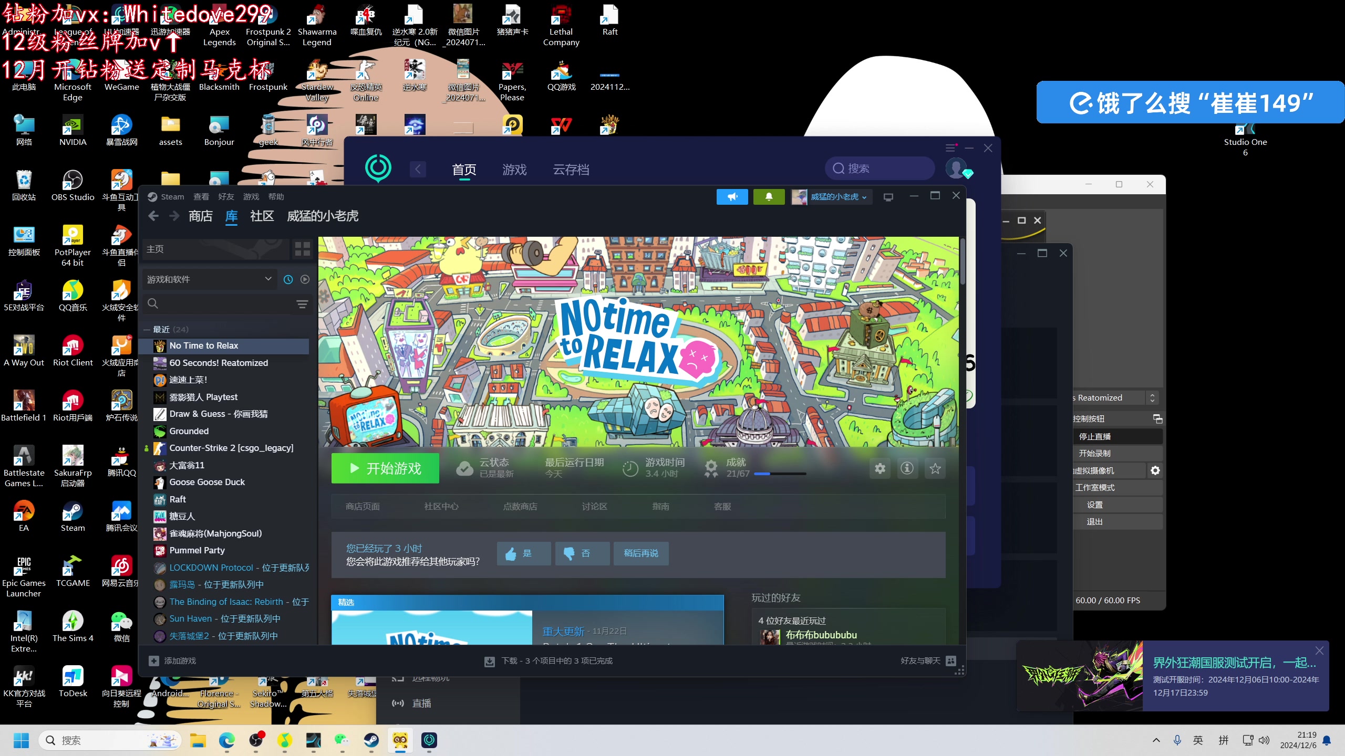The width and height of the screenshot is (1345, 756).
Task: Toggle ready-to-play filter icon in library
Action: 305,279
